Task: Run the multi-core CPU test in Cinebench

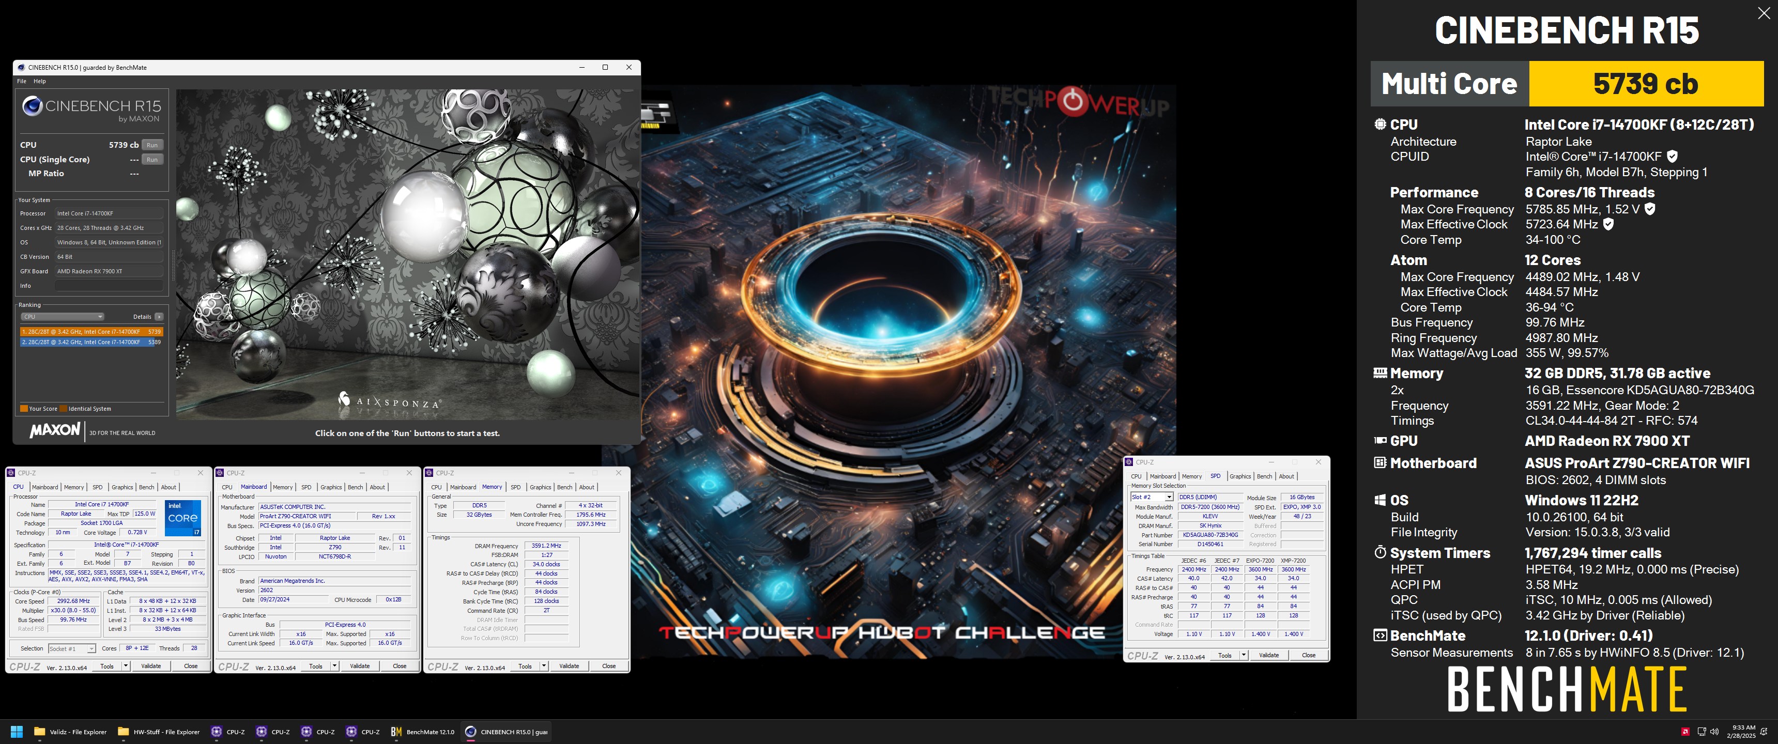Action: (x=152, y=145)
